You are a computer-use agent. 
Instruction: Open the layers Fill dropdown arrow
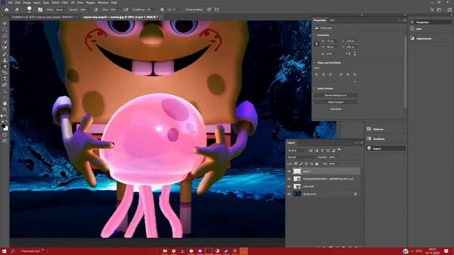(x=338, y=164)
